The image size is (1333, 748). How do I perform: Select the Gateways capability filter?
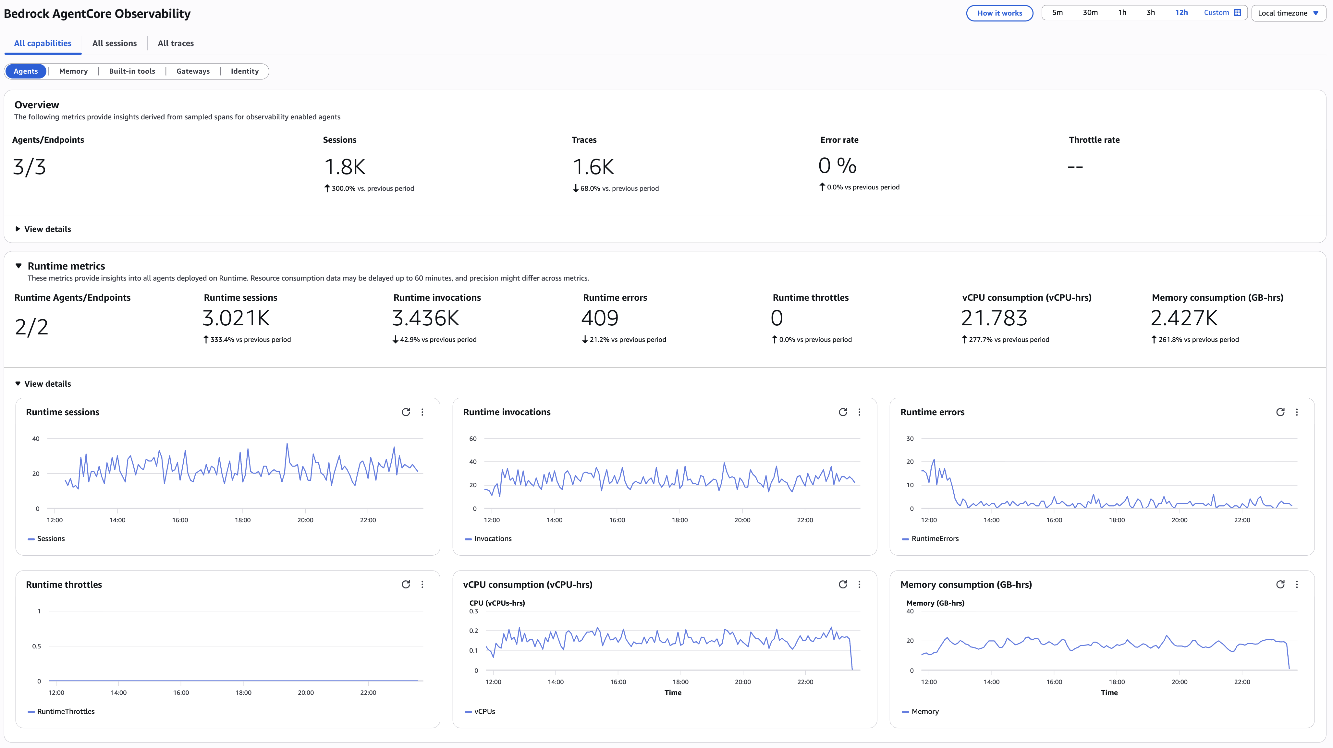(x=193, y=71)
